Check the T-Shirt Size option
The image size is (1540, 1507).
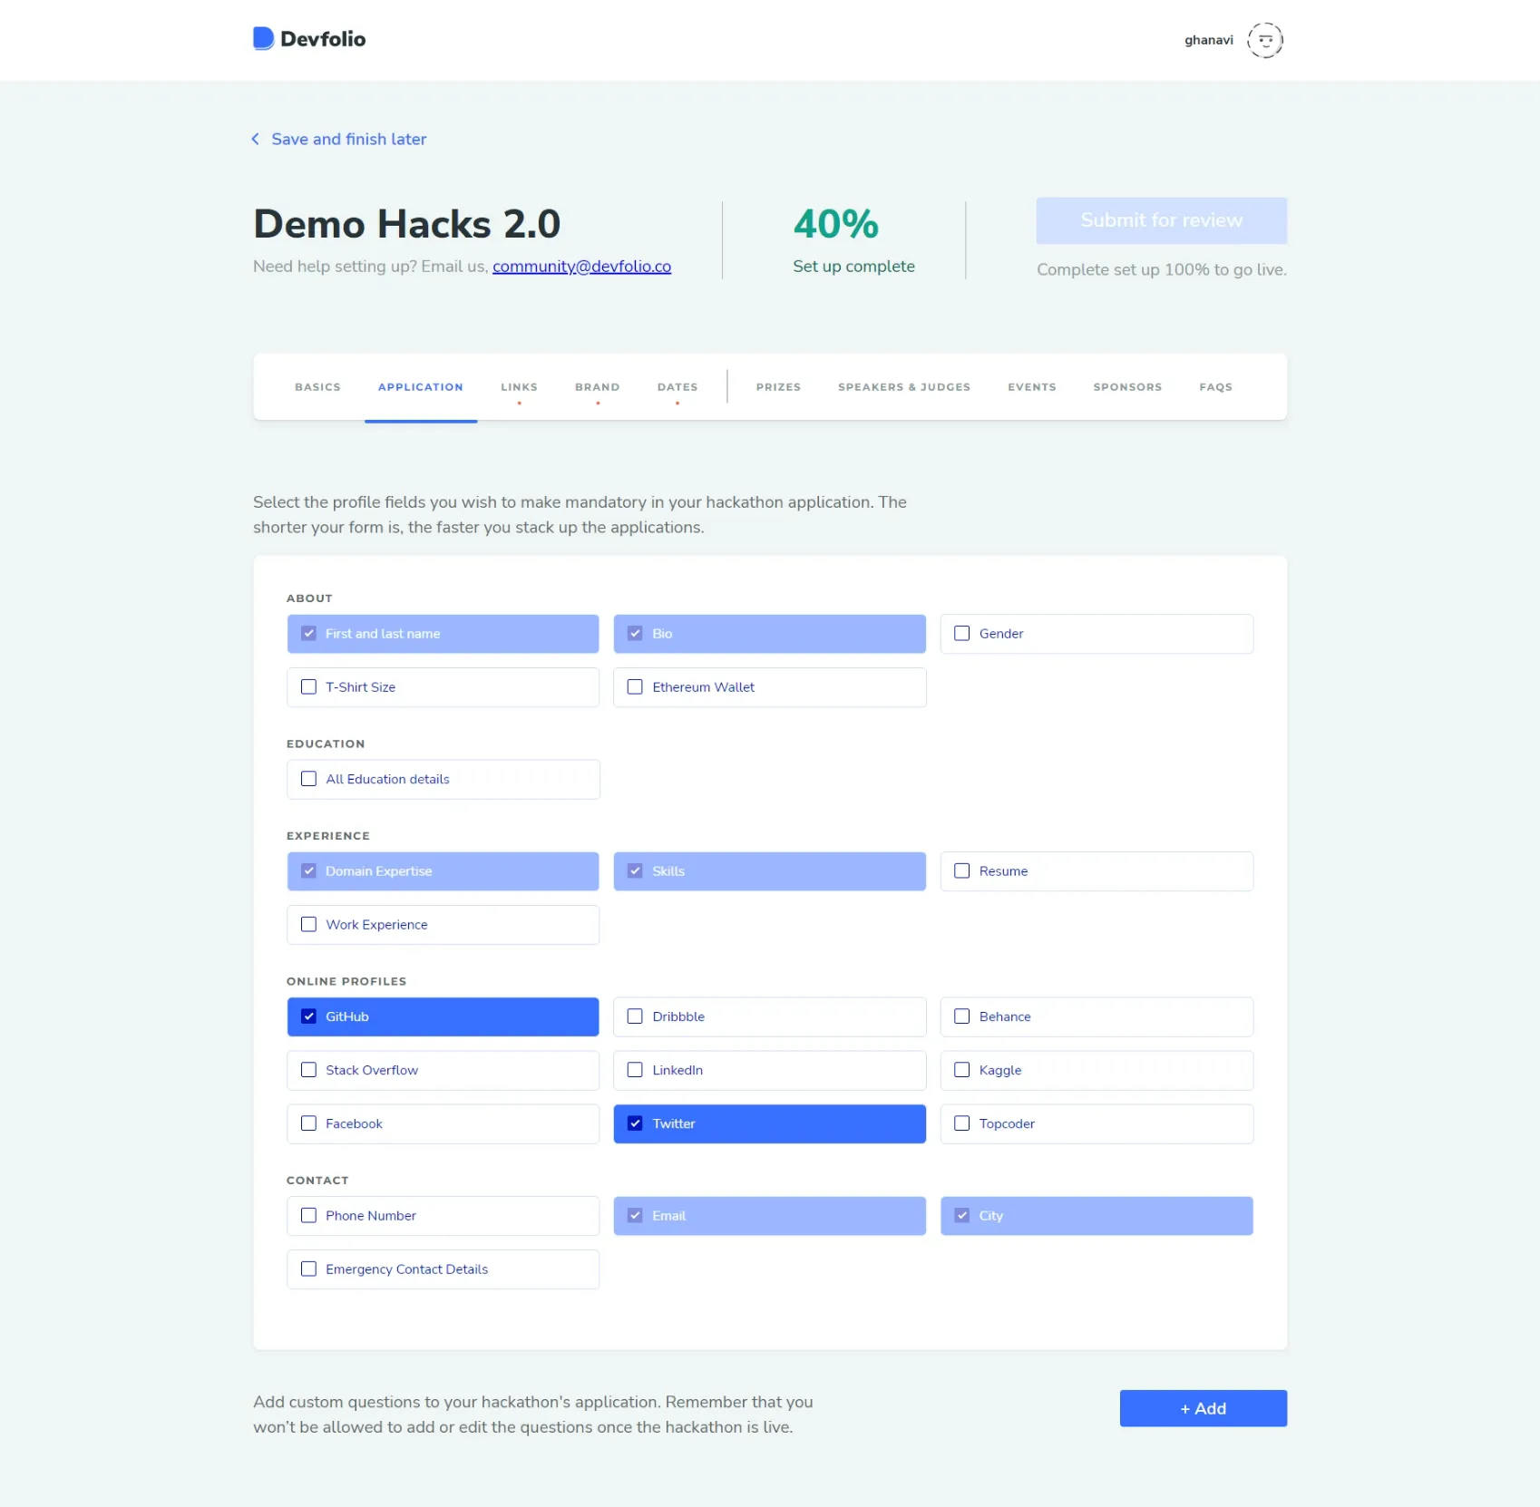point(443,687)
